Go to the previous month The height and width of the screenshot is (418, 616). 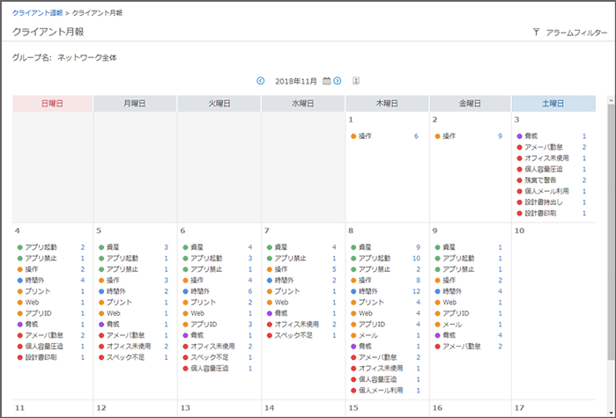261,81
